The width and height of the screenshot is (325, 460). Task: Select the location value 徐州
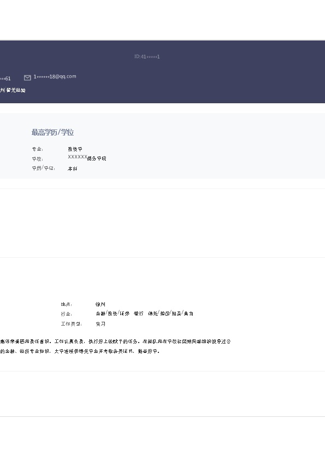coord(101,304)
